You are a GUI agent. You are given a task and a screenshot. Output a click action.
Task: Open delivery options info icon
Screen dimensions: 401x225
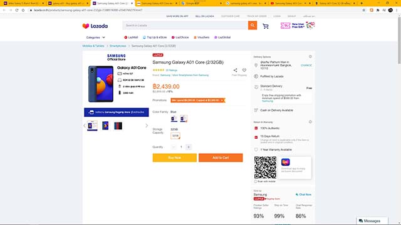310,57
